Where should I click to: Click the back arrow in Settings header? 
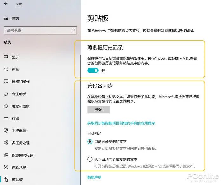click(6, 4)
